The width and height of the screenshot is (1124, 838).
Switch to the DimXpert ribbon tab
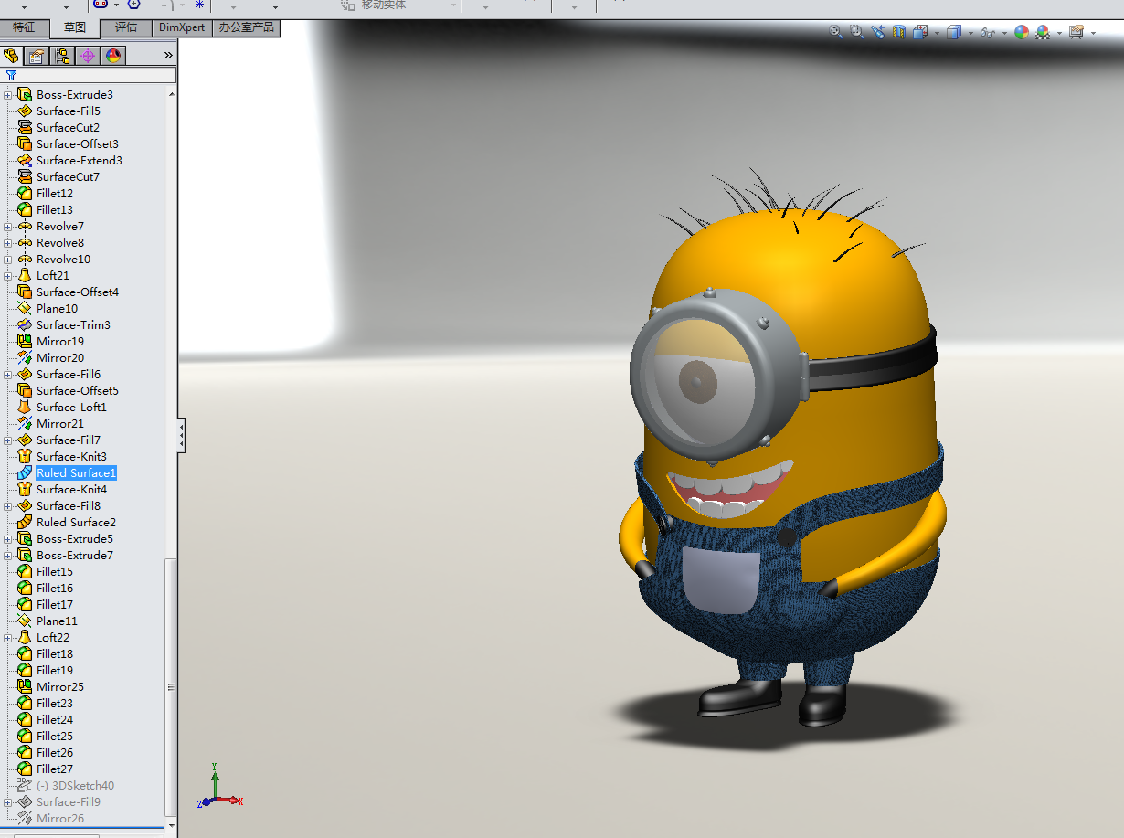coord(182,27)
